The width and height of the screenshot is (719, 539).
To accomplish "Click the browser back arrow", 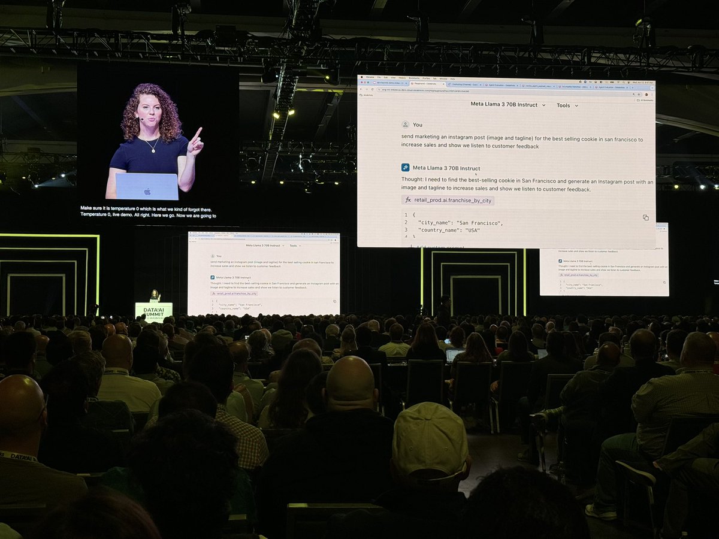I will [x=361, y=89].
